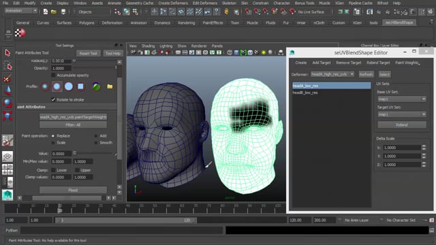
Task: Select Replace paint operation
Action: point(53,136)
